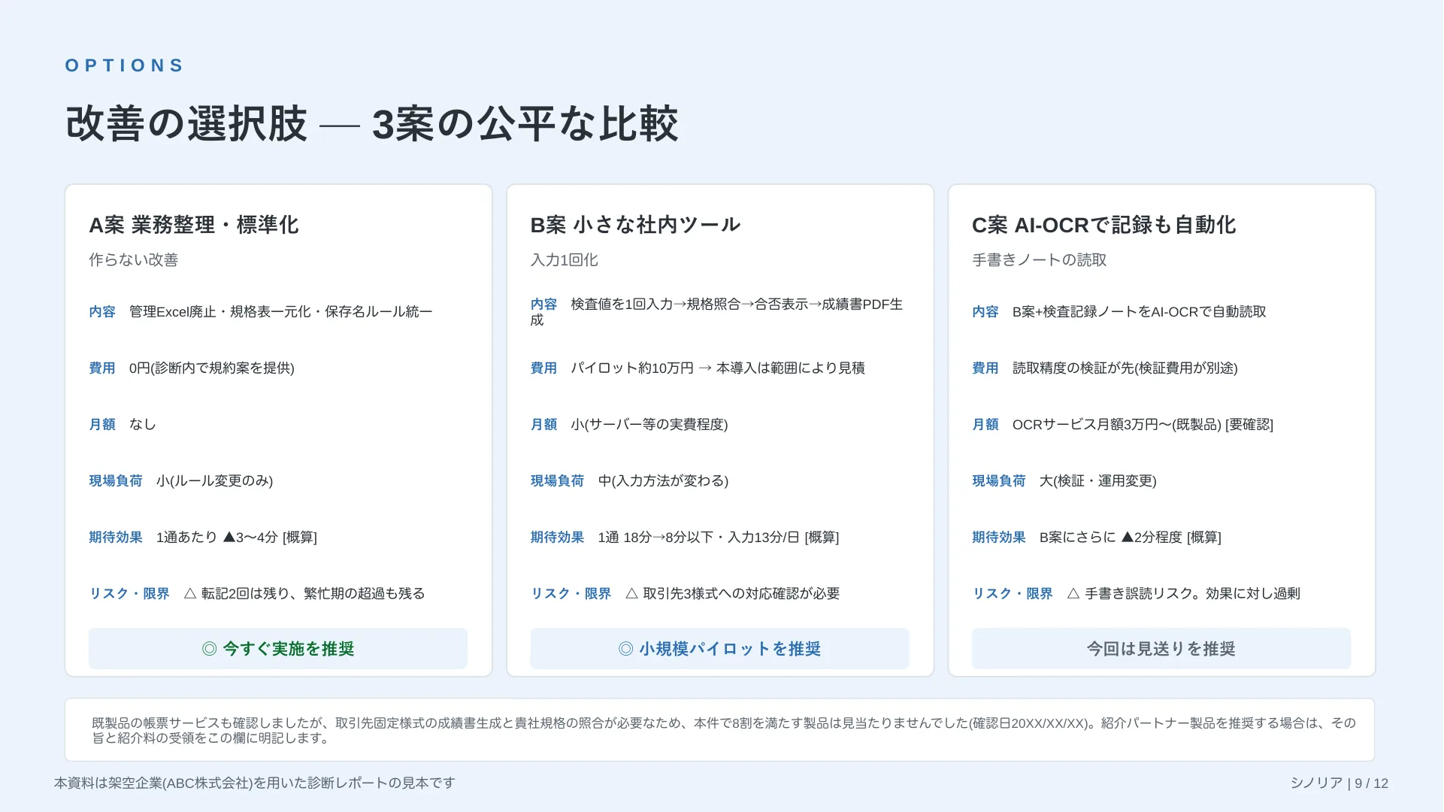Click the 費用 label in B案 card
1444x812 pixels.
point(543,368)
